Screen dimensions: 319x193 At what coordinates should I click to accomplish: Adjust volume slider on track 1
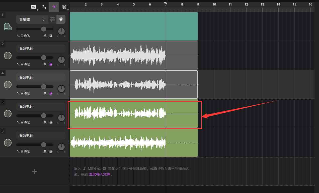point(44,29)
